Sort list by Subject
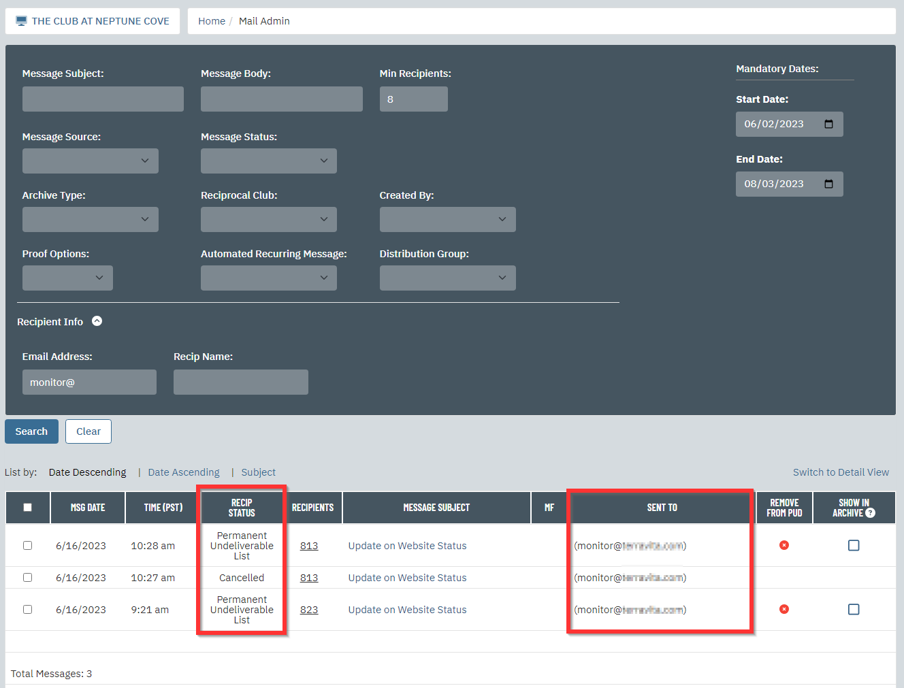 pos(259,472)
